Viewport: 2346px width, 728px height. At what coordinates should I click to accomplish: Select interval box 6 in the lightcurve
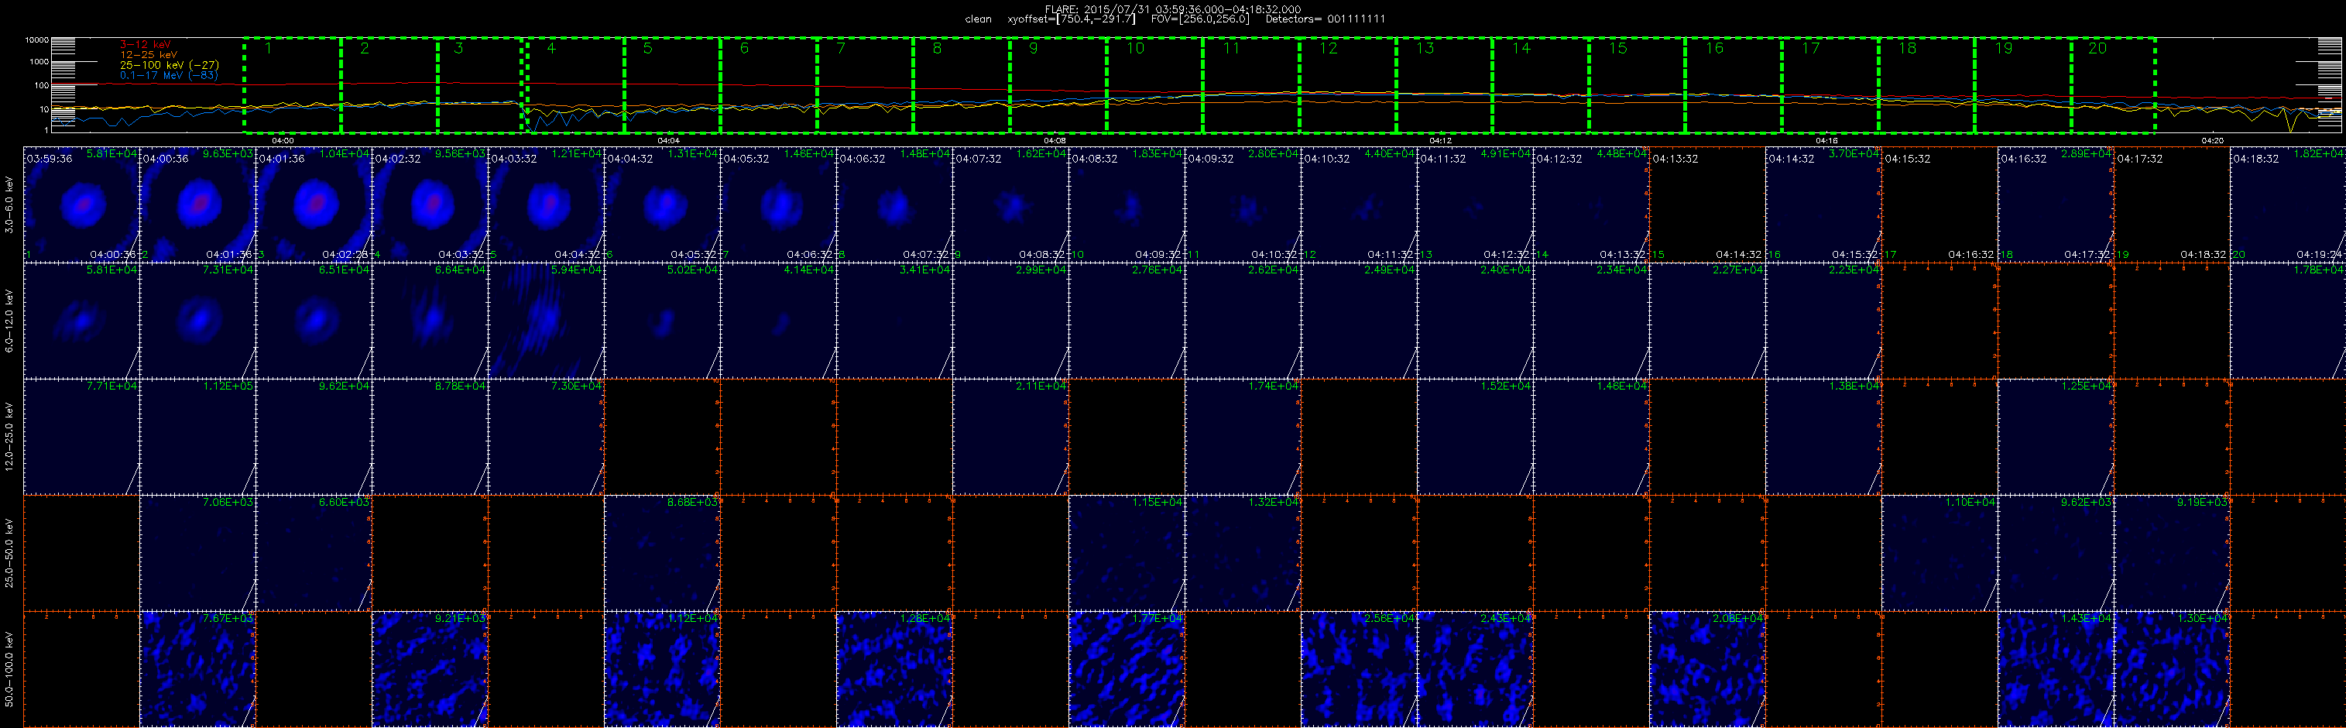pyautogui.click(x=769, y=84)
